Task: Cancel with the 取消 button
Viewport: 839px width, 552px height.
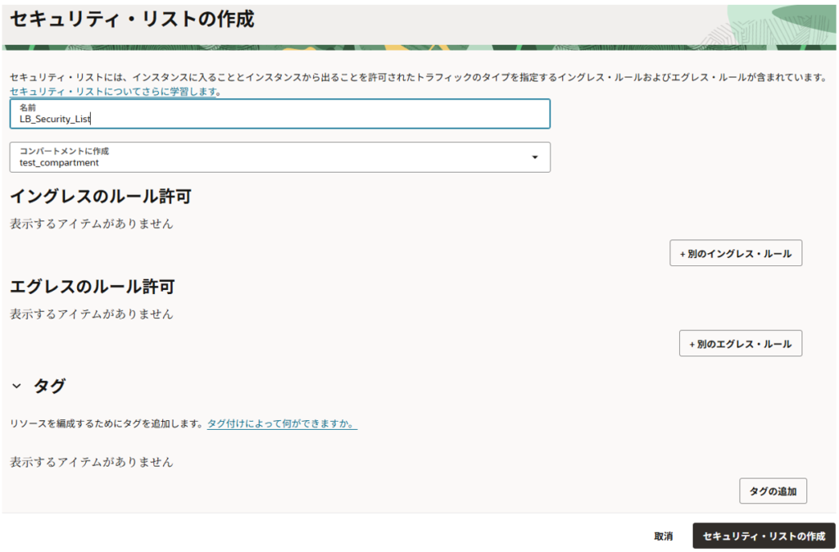Action: click(663, 536)
